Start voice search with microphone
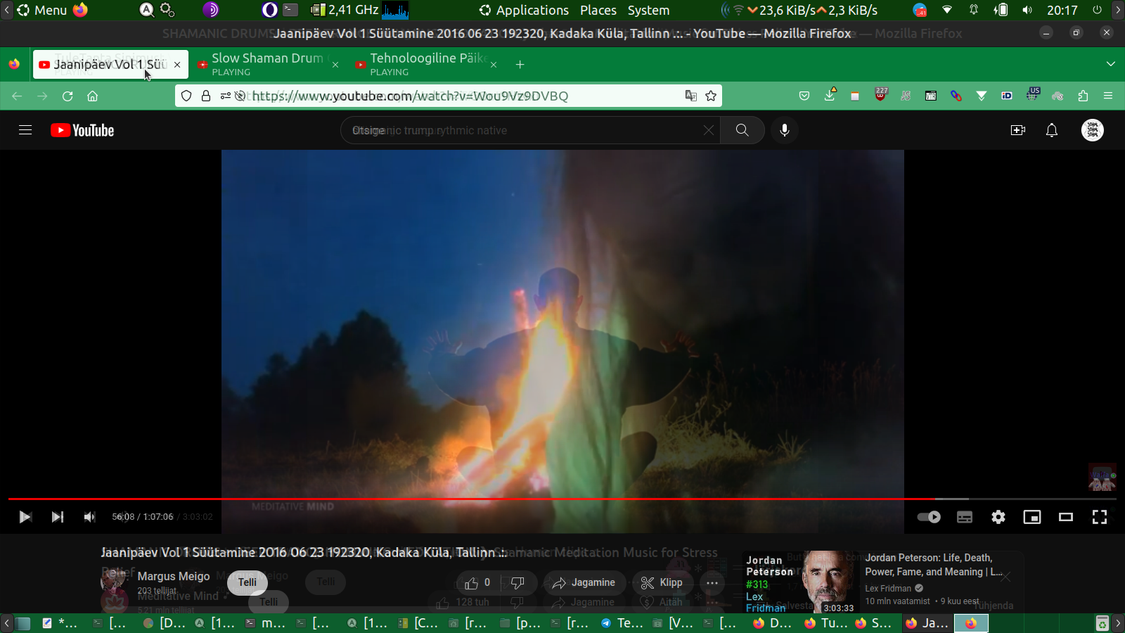This screenshot has width=1125, height=633. [785, 130]
